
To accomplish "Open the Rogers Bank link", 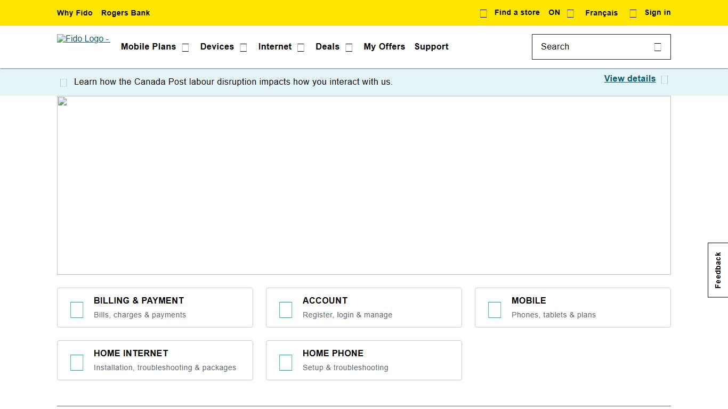I will 125,13.
